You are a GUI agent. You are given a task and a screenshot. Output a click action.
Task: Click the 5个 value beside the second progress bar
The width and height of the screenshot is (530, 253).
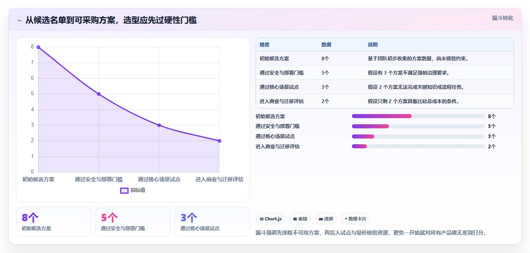tap(492, 126)
